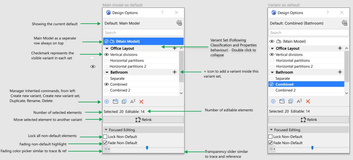Screen dimensions: 353x160
Task: Click Search field in Combined (Bathroom) default panel
Action: point(308,33)
